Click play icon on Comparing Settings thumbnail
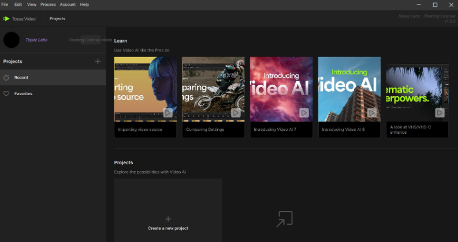This screenshot has width=458, height=242. pyautogui.click(x=236, y=113)
